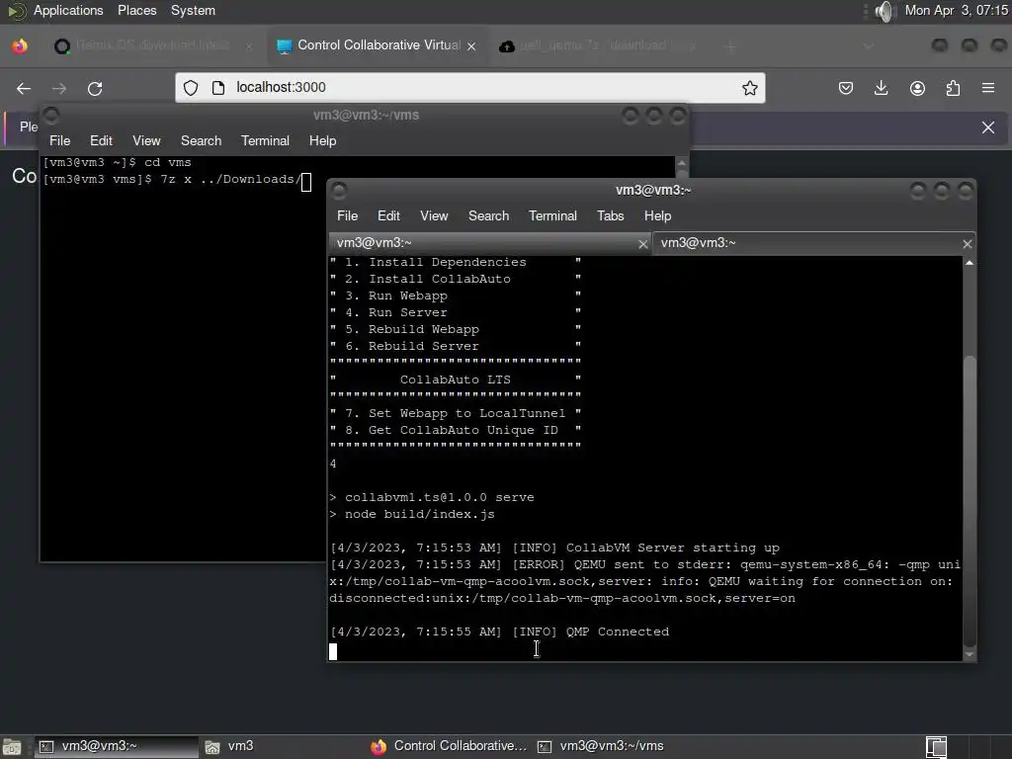Open the Applications menu
Screen dimensions: 1012x759
(68, 10)
